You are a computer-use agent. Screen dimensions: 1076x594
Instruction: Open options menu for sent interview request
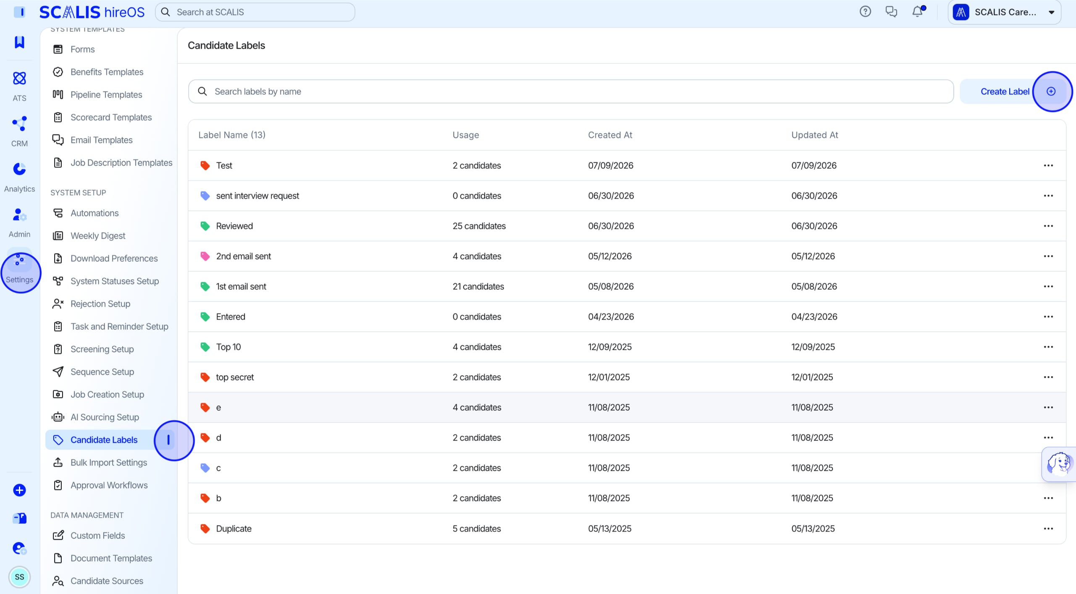pyautogui.click(x=1048, y=196)
